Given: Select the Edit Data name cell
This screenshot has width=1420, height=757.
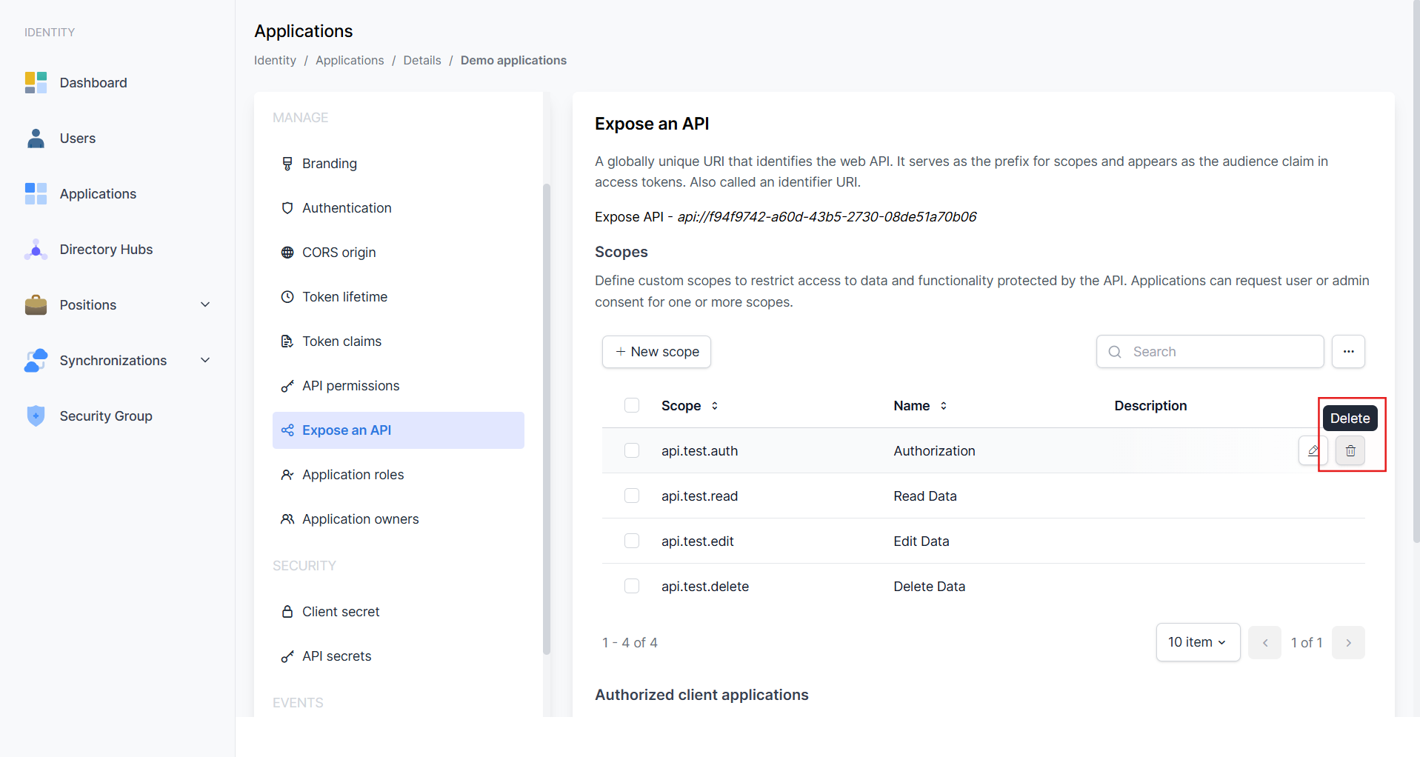Looking at the screenshot, I should [921, 541].
